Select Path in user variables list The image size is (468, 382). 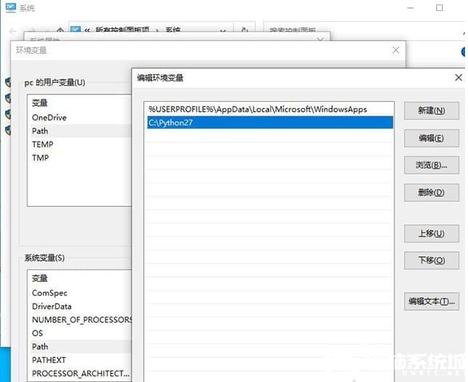click(81, 131)
